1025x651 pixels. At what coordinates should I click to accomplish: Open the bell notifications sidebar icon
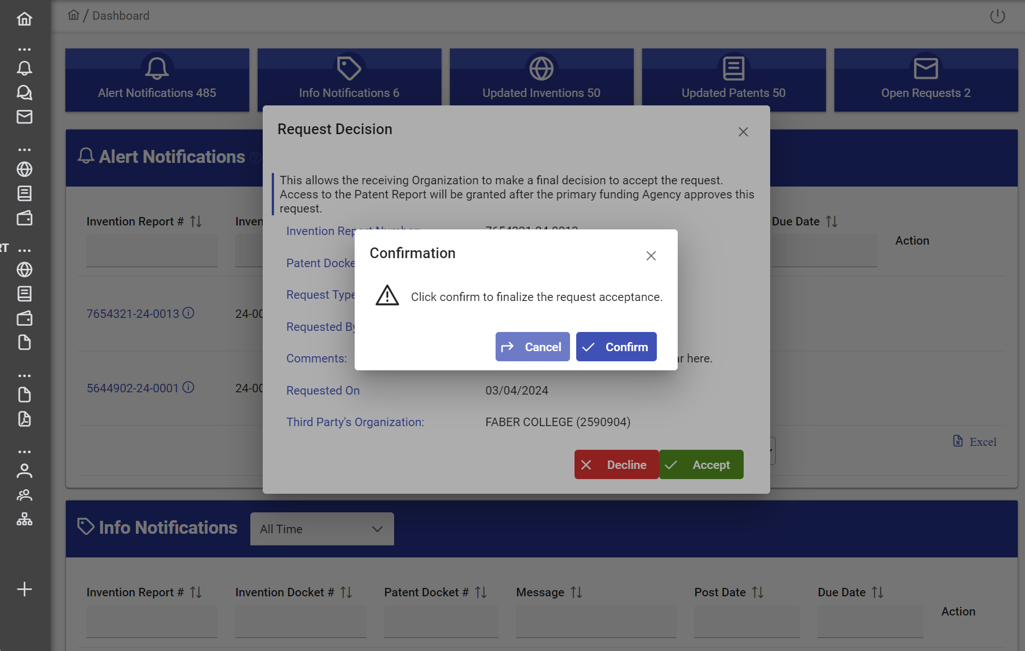pyautogui.click(x=24, y=68)
